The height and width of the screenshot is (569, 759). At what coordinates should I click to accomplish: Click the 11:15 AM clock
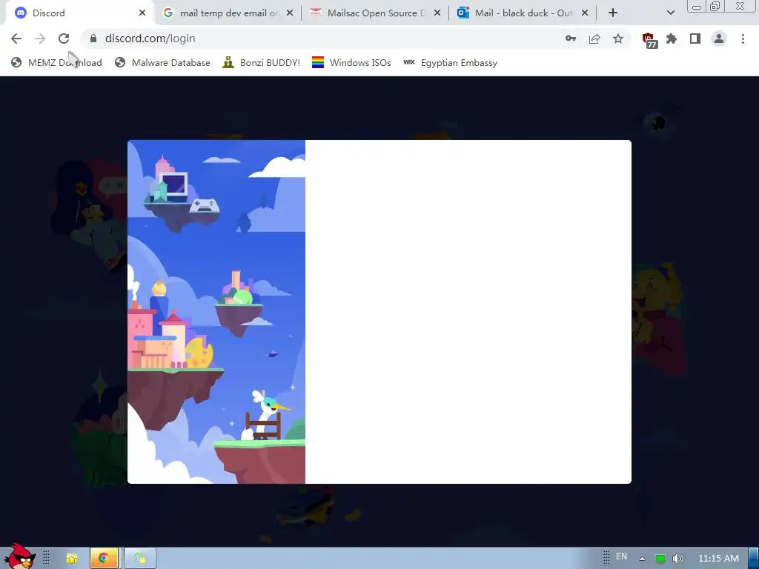point(718,559)
